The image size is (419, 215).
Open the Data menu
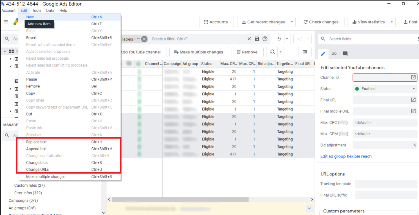coord(50,10)
